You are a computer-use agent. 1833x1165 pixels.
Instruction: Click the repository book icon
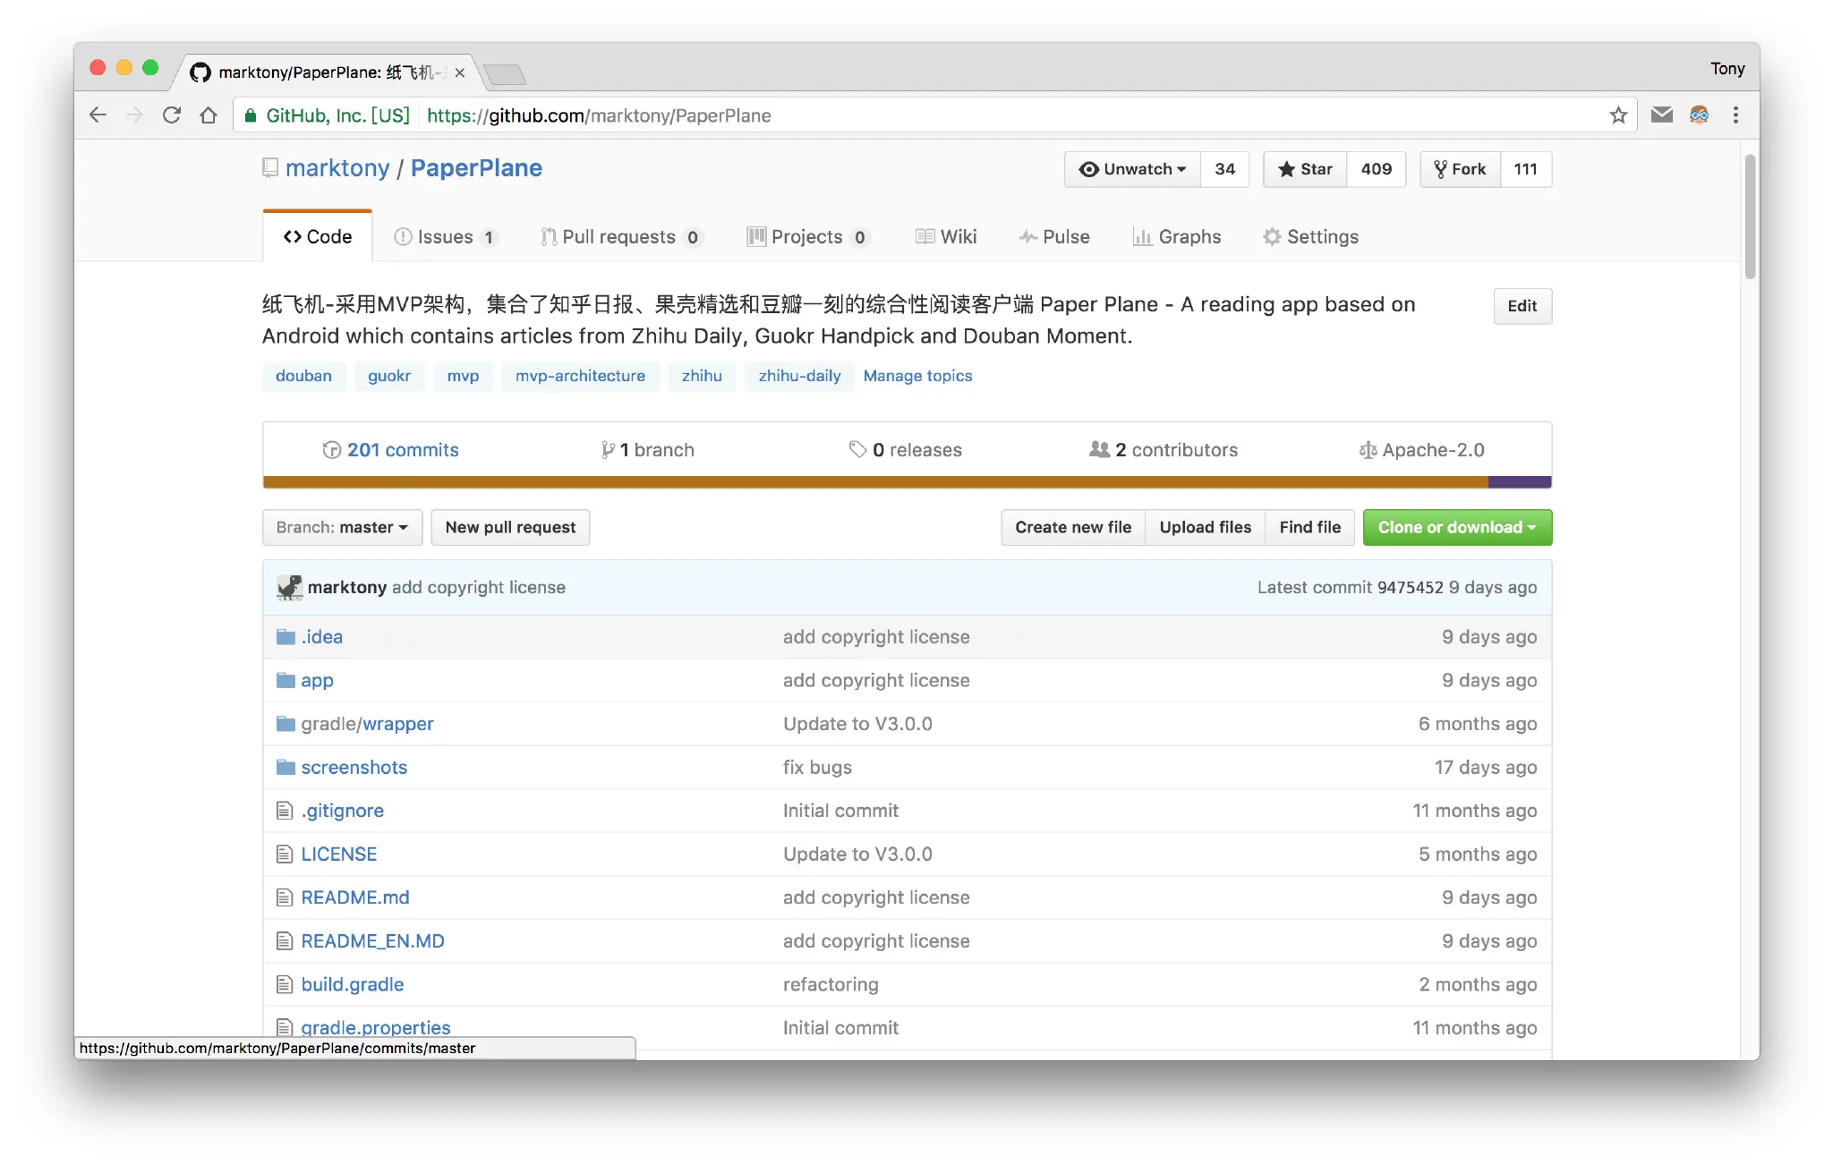point(270,168)
